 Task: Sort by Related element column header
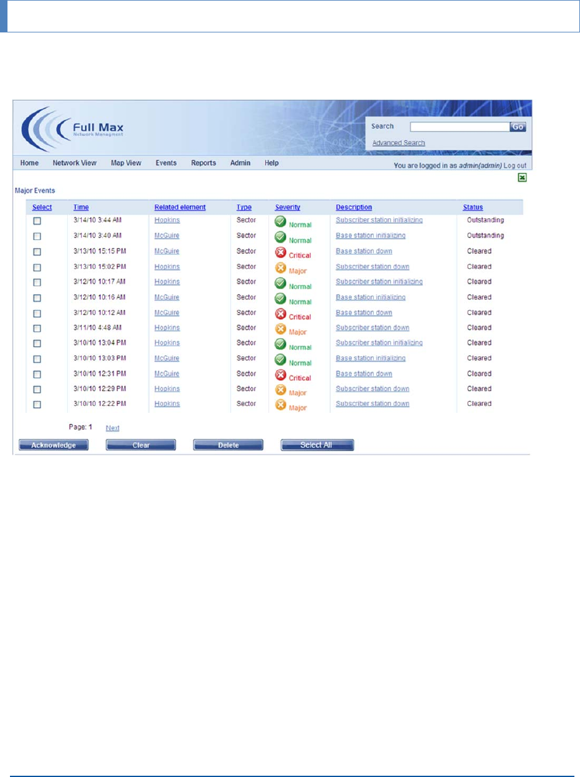click(x=180, y=207)
